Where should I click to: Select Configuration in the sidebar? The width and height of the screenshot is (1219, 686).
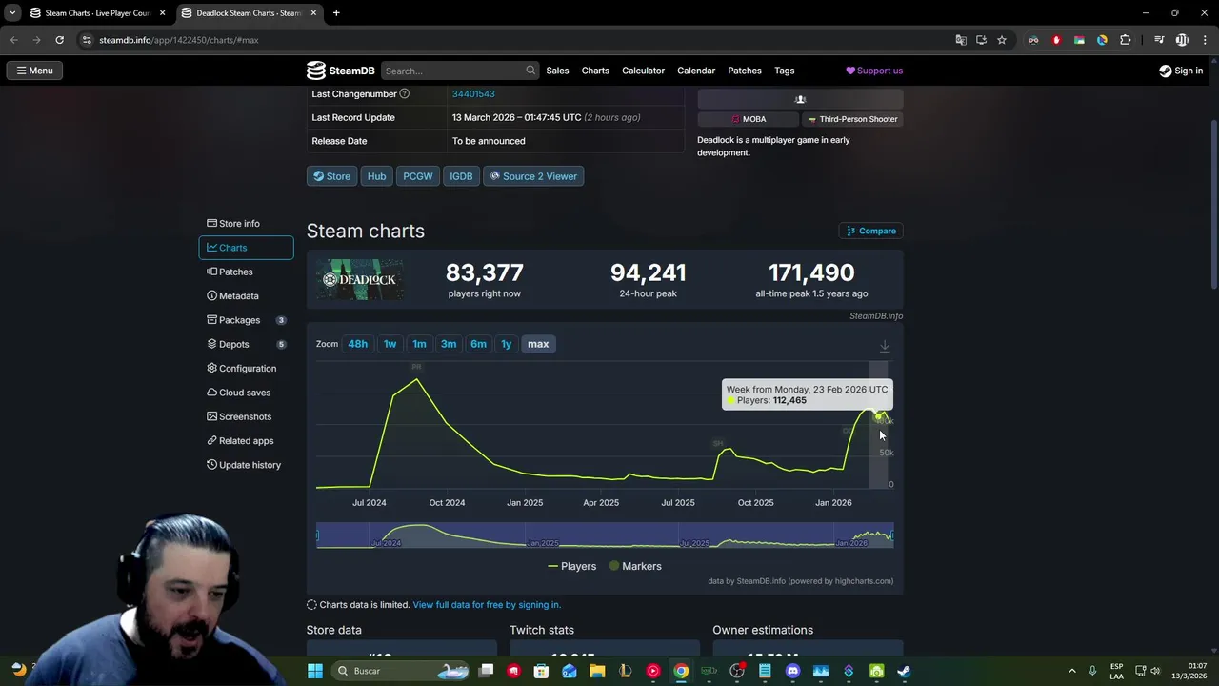click(x=246, y=368)
